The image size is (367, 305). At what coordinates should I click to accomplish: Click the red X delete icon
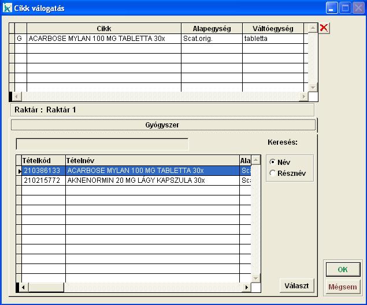point(324,28)
